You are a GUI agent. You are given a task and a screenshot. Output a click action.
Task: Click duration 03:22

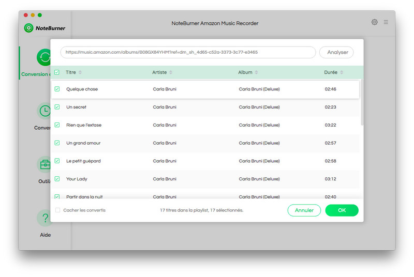330,125
